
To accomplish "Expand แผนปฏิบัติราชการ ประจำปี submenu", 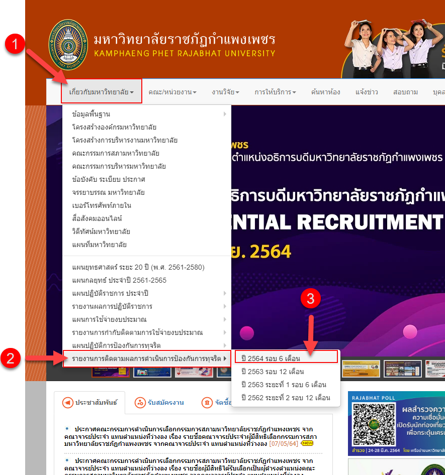I will tap(147, 293).
